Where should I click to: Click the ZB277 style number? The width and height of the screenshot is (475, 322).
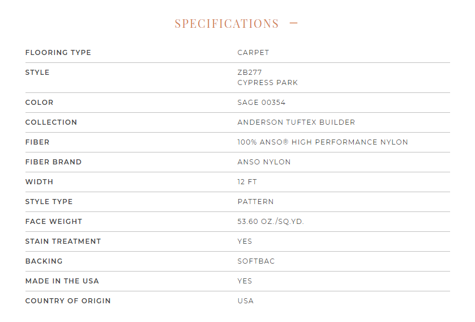tap(250, 73)
